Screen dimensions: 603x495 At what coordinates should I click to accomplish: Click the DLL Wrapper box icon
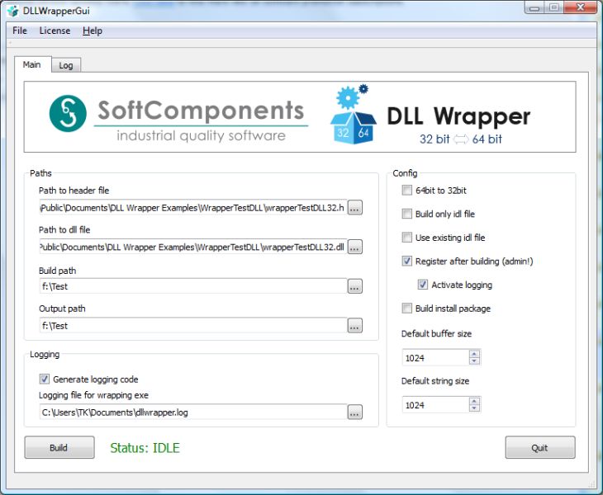click(353, 115)
